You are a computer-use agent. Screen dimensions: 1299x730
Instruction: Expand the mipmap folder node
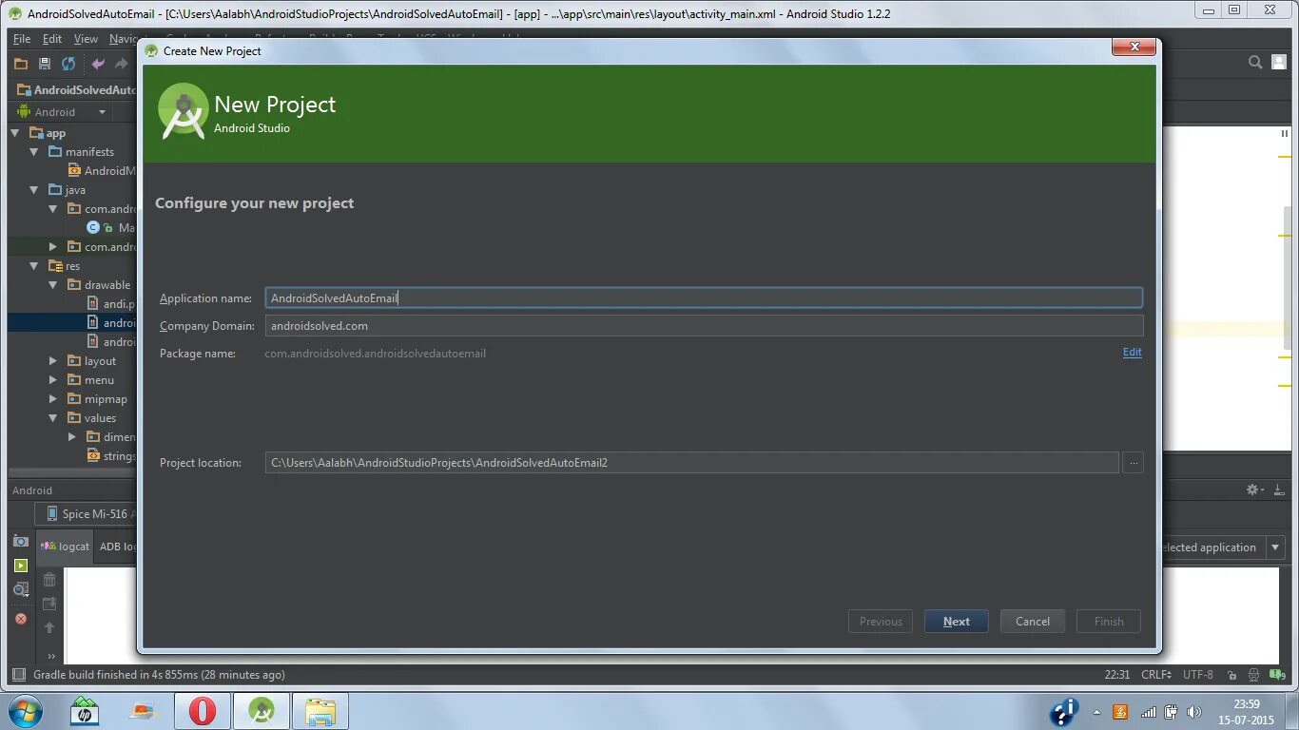click(53, 399)
